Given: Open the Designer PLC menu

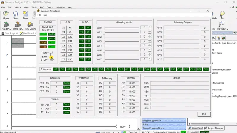Looking at the screenshot, I should pyautogui.click(x=42, y=7).
